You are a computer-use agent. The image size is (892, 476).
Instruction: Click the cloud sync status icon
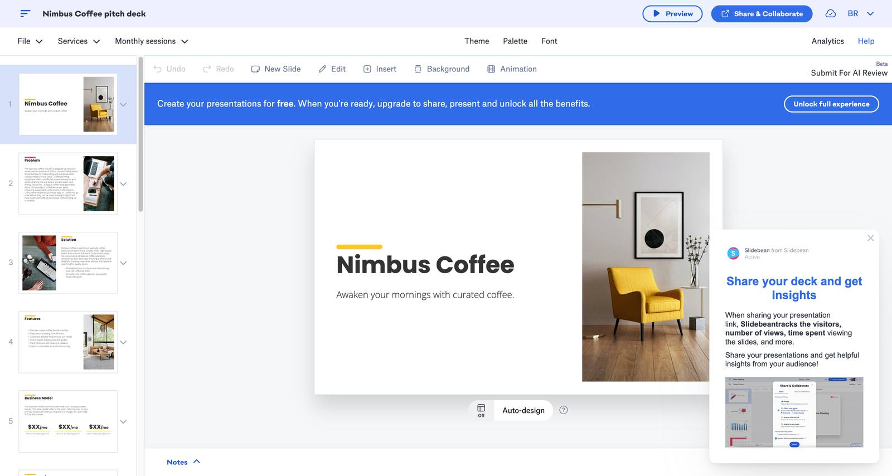point(831,13)
